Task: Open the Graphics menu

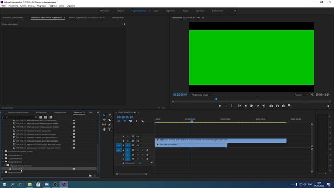Action: tap(52, 6)
